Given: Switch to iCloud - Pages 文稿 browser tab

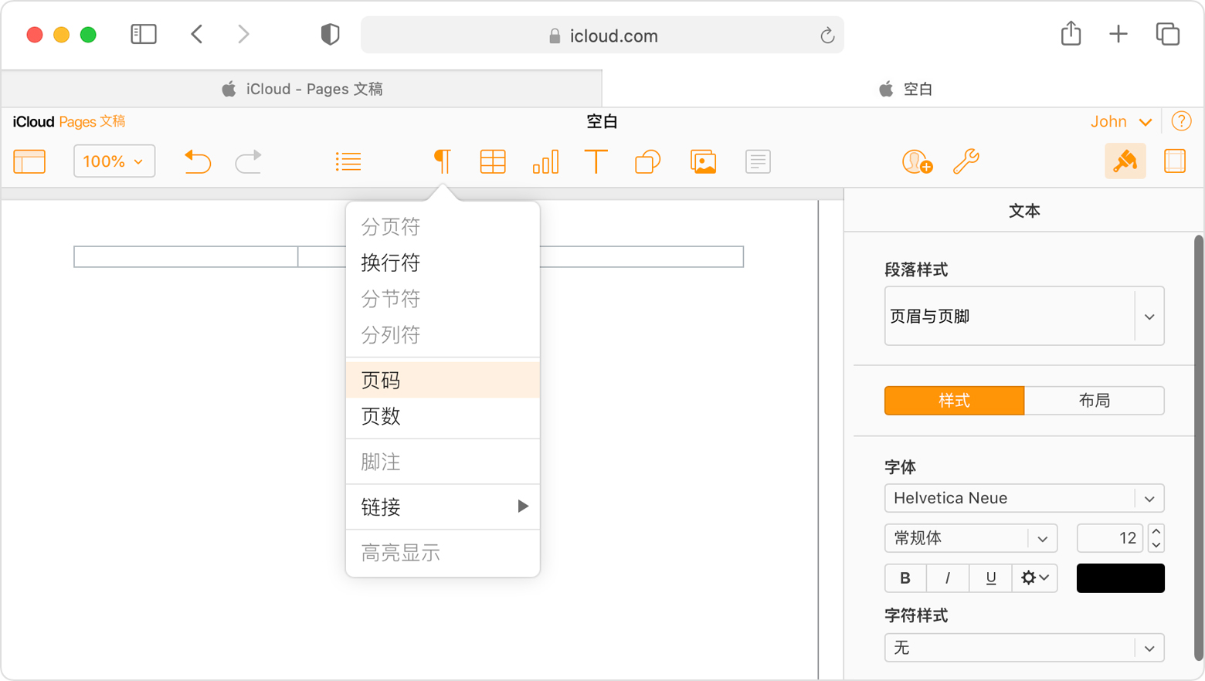Looking at the screenshot, I should tap(302, 89).
